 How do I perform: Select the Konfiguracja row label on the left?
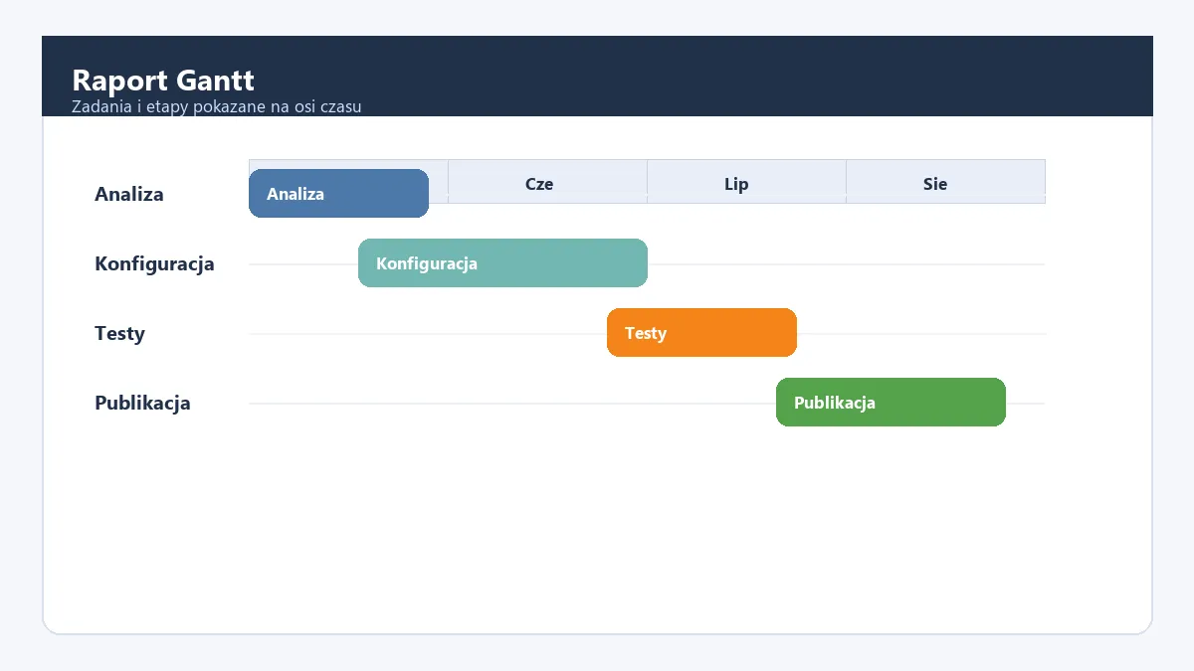[x=154, y=263]
